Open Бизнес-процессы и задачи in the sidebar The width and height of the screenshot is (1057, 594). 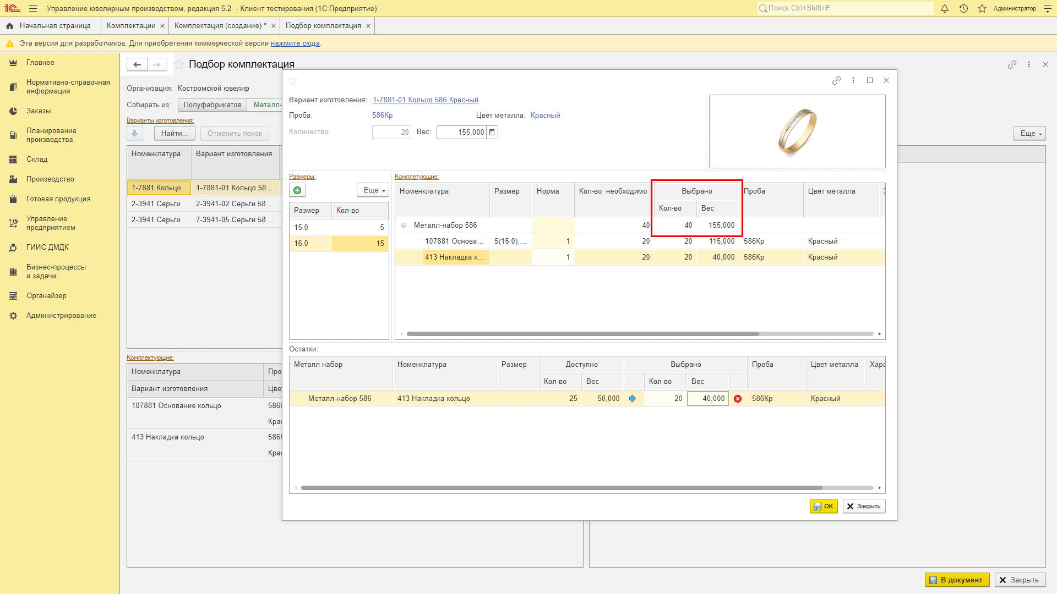[56, 272]
